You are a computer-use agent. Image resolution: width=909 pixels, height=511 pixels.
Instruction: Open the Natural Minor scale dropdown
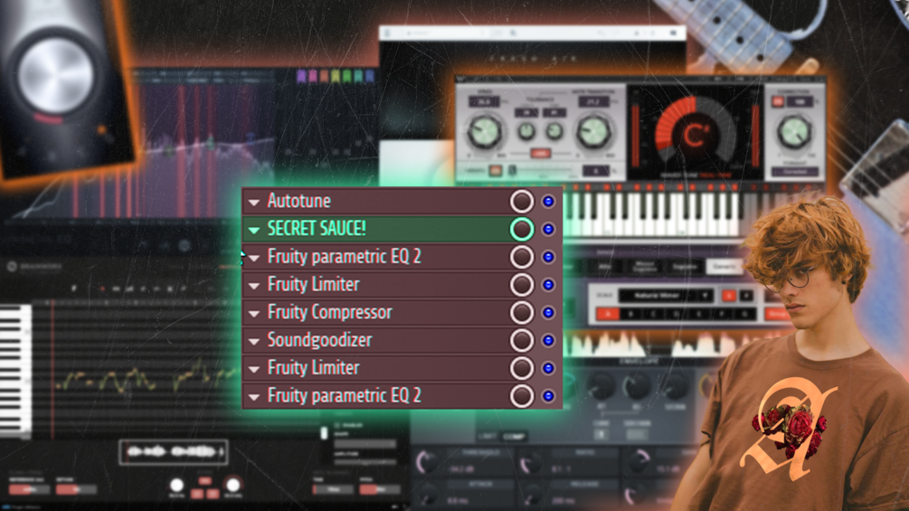click(666, 296)
